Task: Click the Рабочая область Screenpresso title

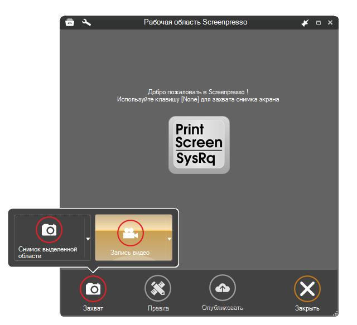Action: pyautogui.click(x=195, y=22)
